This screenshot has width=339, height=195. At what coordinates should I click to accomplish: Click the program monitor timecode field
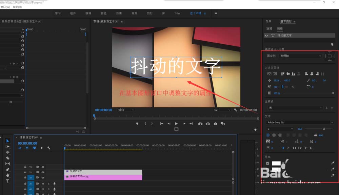104,110
